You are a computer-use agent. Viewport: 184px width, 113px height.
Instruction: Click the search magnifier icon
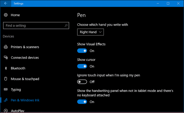pyautogui.click(x=66, y=25)
